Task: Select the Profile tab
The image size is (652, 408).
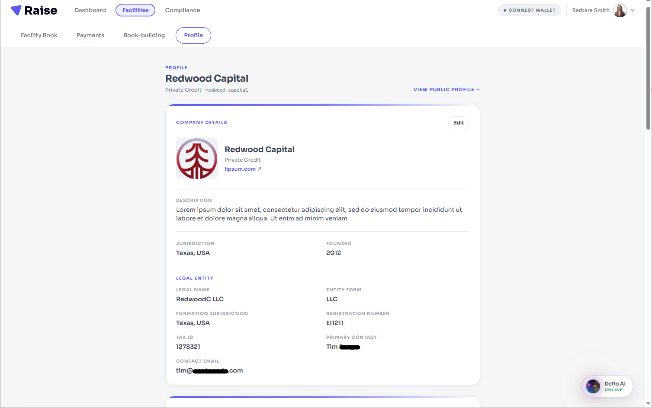Action: coord(193,35)
